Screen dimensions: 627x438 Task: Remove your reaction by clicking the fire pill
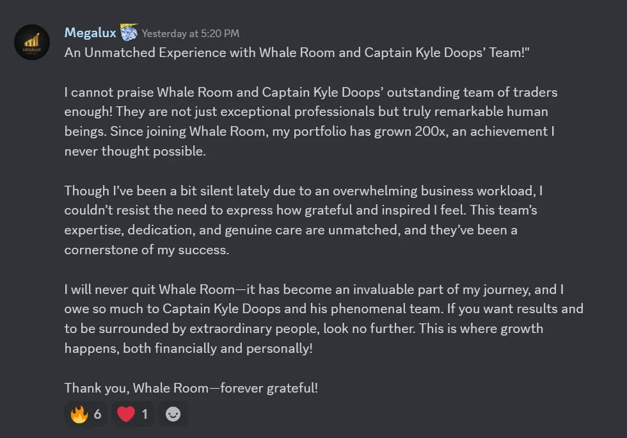click(x=86, y=414)
